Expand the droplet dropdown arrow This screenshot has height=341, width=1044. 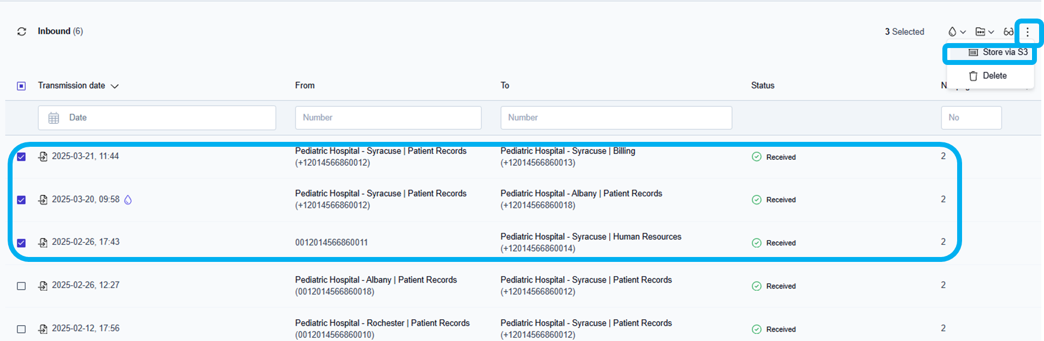click(963, 32)
